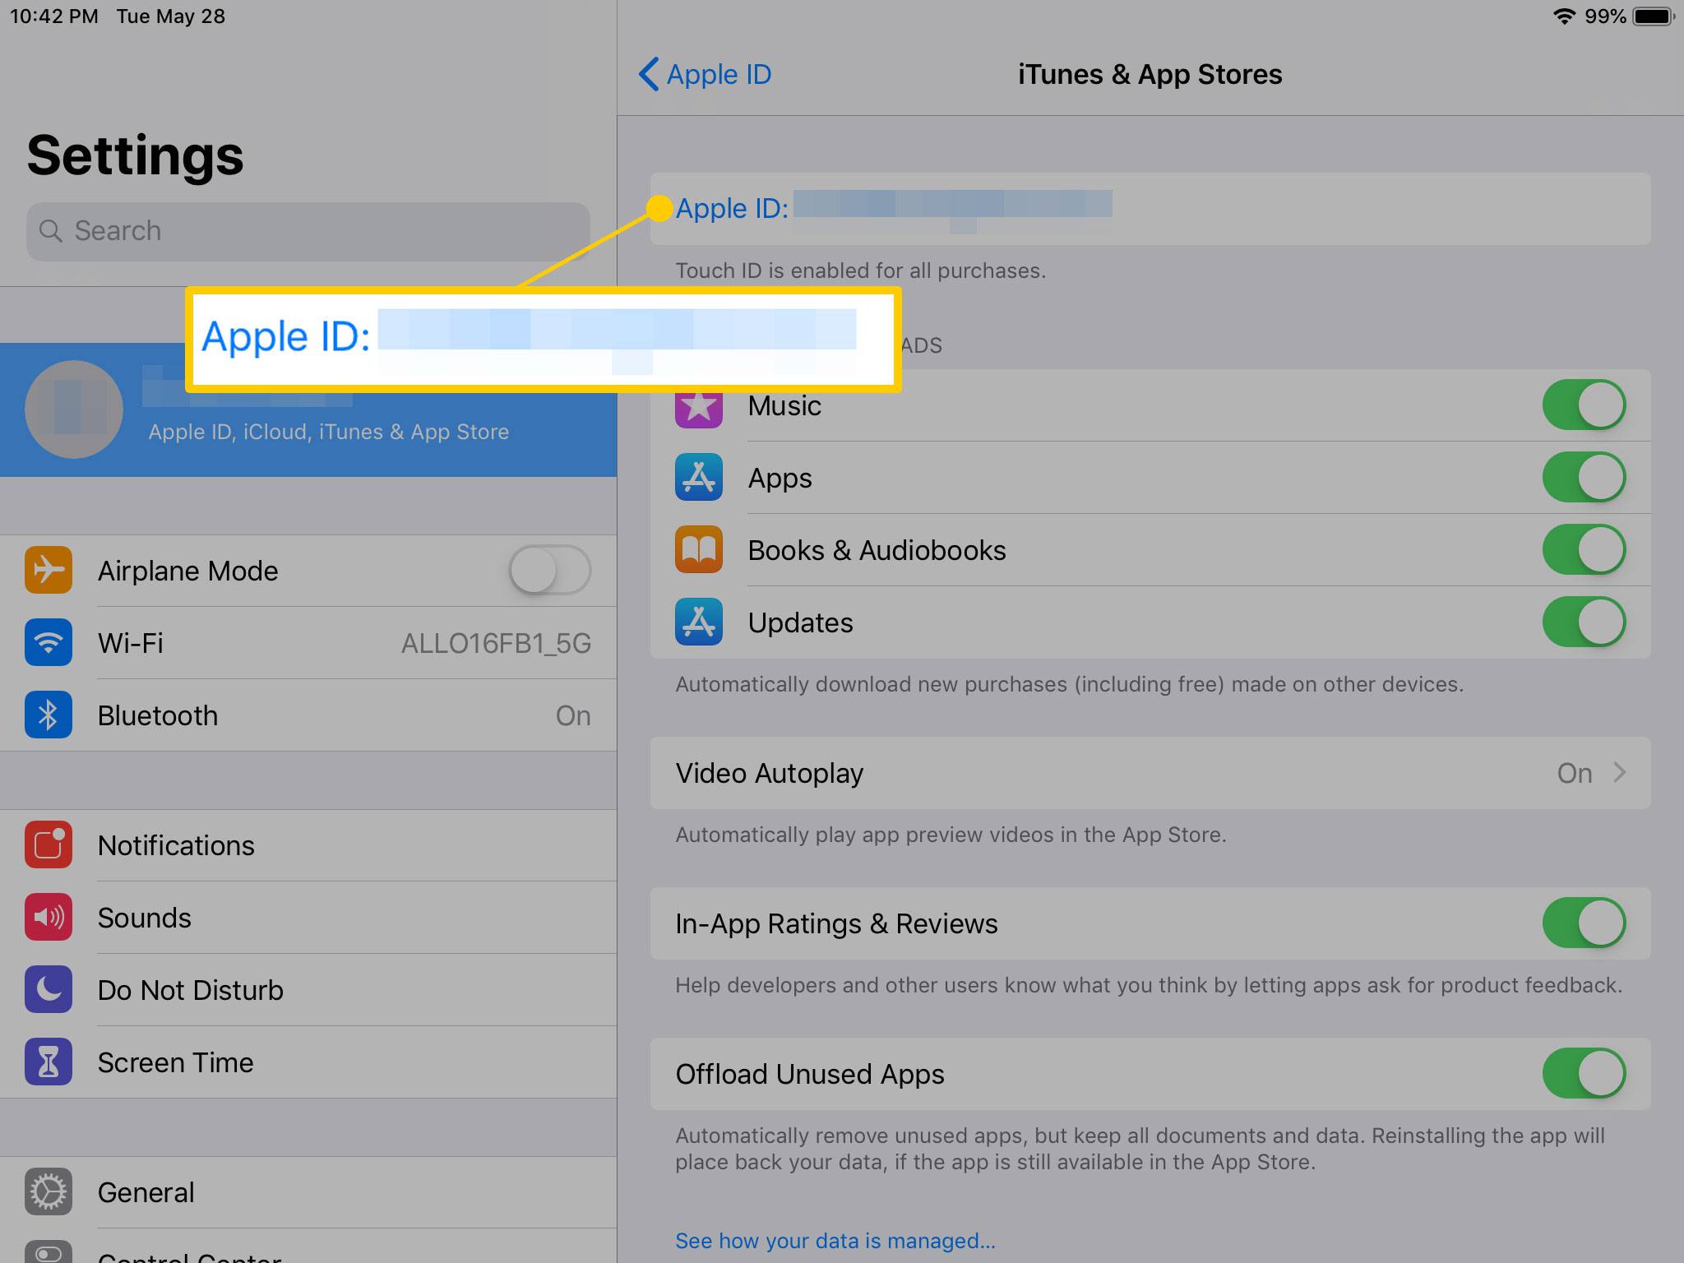Screen dimensions: 1684x1263
Task: Tap the Updates automatic downloads icon
Action: [x=697, y=621]
